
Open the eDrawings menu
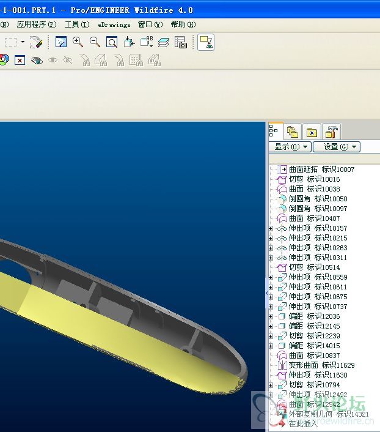[114, 25]
